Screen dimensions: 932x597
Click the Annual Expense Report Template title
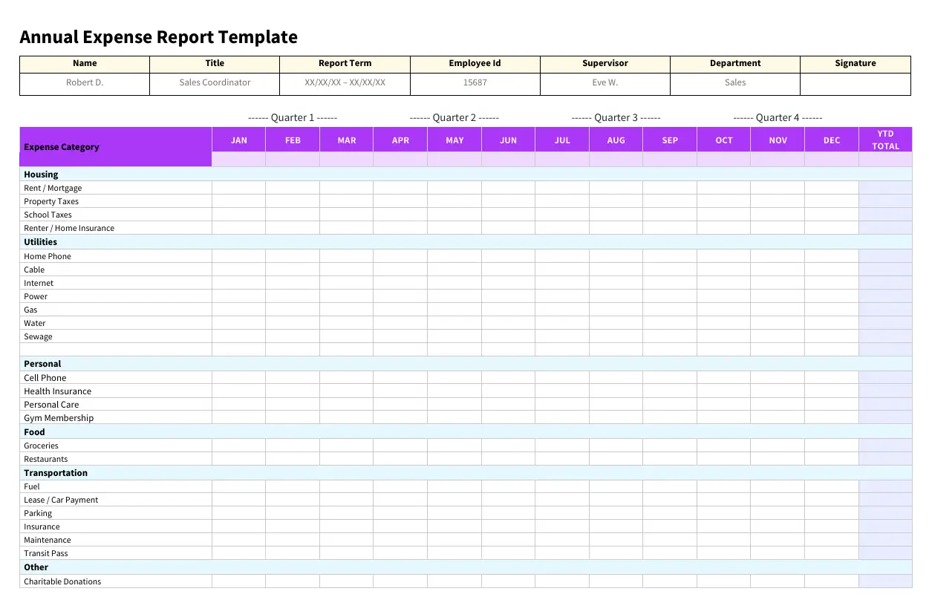[158, 36]
